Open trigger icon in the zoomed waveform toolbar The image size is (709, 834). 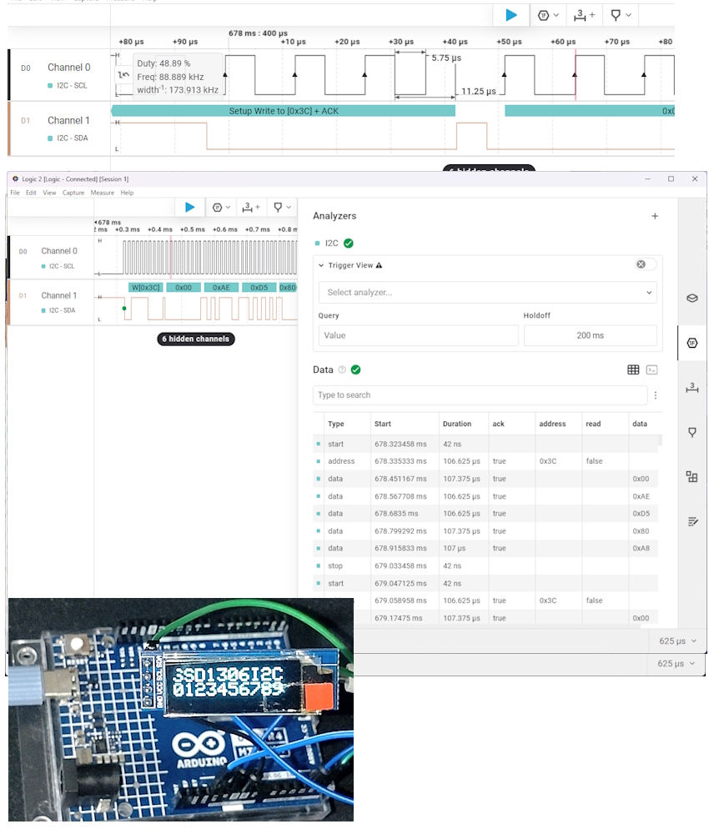coord(543,15)
